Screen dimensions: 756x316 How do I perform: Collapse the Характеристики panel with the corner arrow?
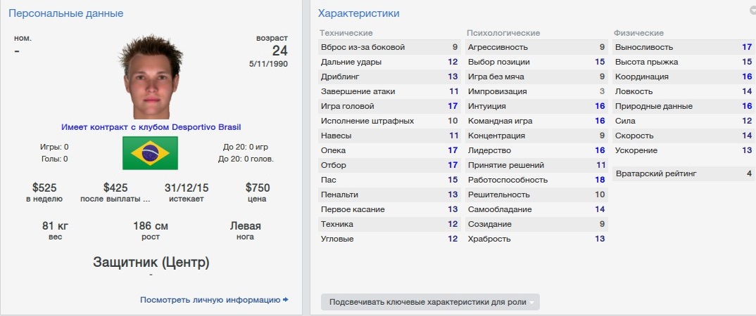pos(752,11)
